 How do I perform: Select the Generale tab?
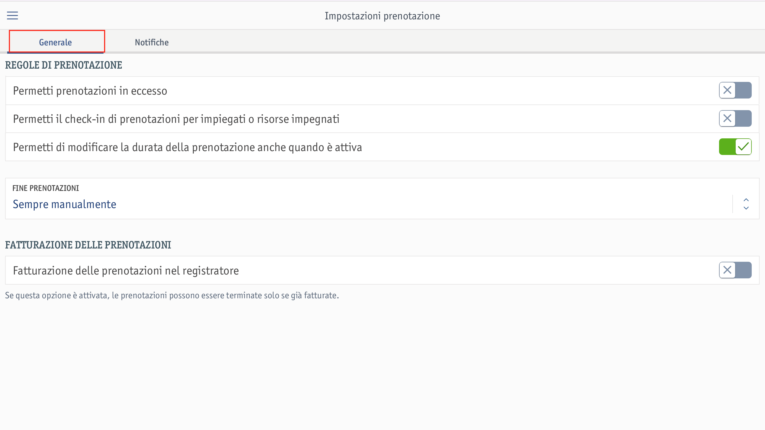(x=56, y=42)
